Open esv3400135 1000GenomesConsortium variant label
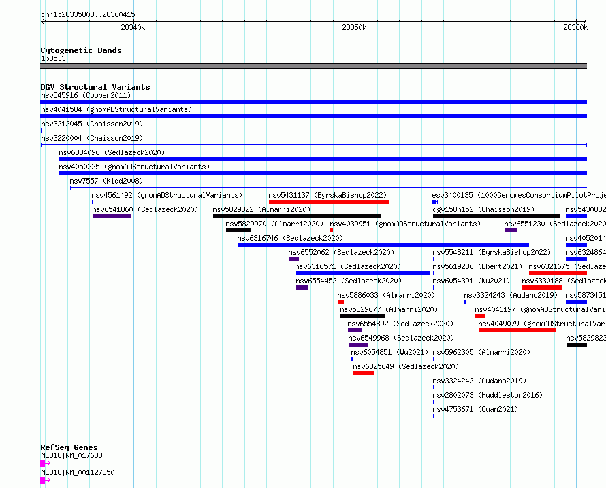Image resolution: width=606 pixels, height=488 pixels. tap(519, 195)
